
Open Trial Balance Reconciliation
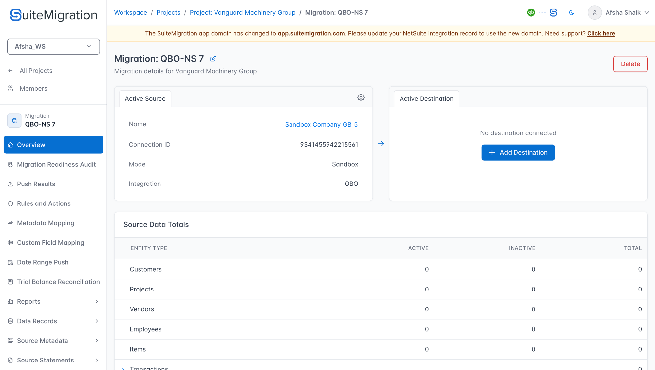click(x=53, y=282)
